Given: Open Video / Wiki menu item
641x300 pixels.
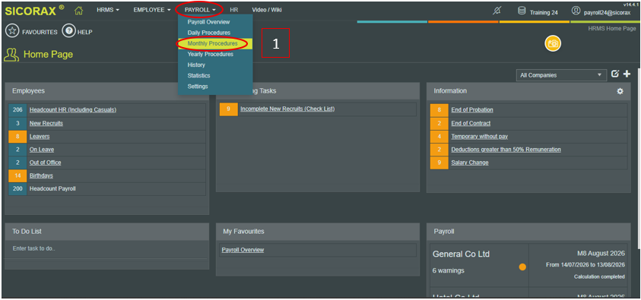Looking at the screenshot, I should click(x=267, y=10).
